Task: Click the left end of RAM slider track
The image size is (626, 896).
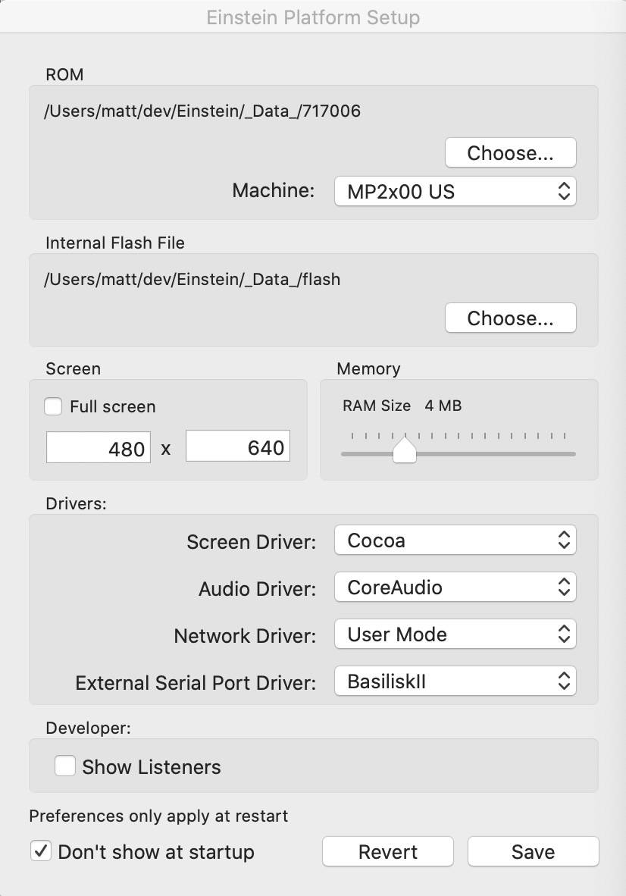Action: pos(346,454)
